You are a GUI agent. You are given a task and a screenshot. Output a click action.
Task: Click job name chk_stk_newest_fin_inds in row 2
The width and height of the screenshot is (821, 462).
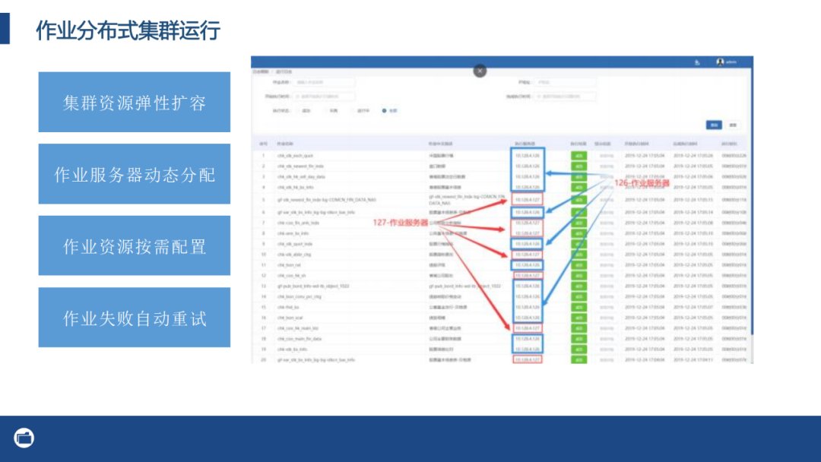click(x=300, y=166)
